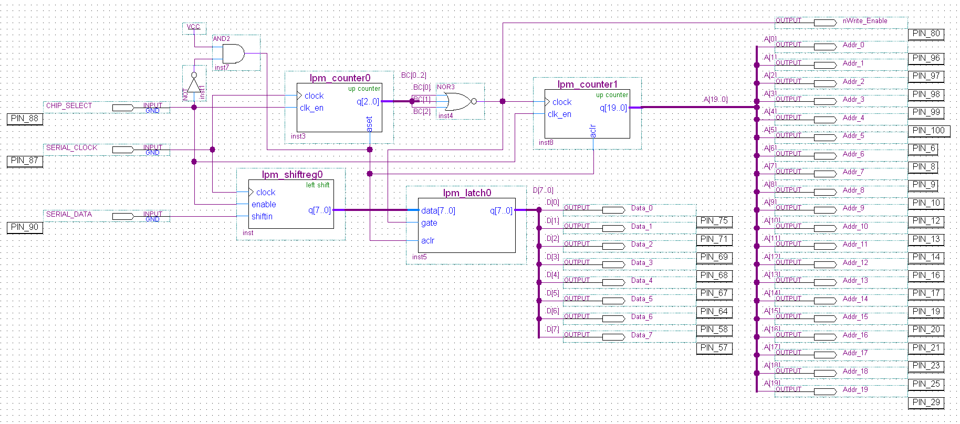Click the D[7..0] bus label
This screenshot has height=424, width=960.
pos(543,190)
